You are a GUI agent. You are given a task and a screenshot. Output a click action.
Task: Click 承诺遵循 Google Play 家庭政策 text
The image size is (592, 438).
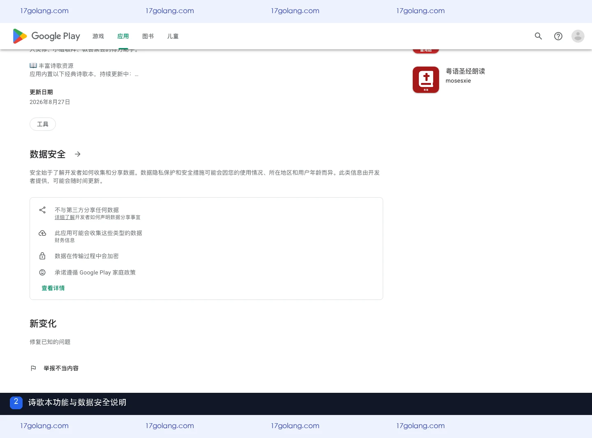click(x=95, y=272)
